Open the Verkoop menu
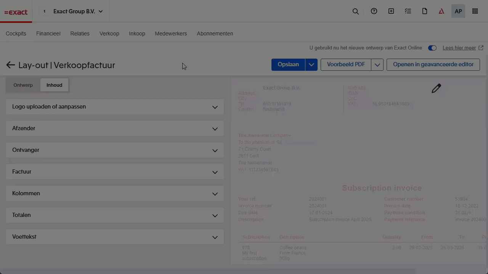 pos(109,33)
